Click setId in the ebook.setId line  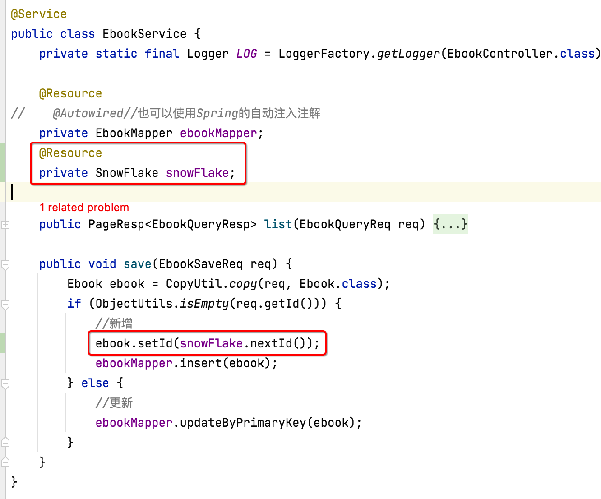tap(155, 343)
